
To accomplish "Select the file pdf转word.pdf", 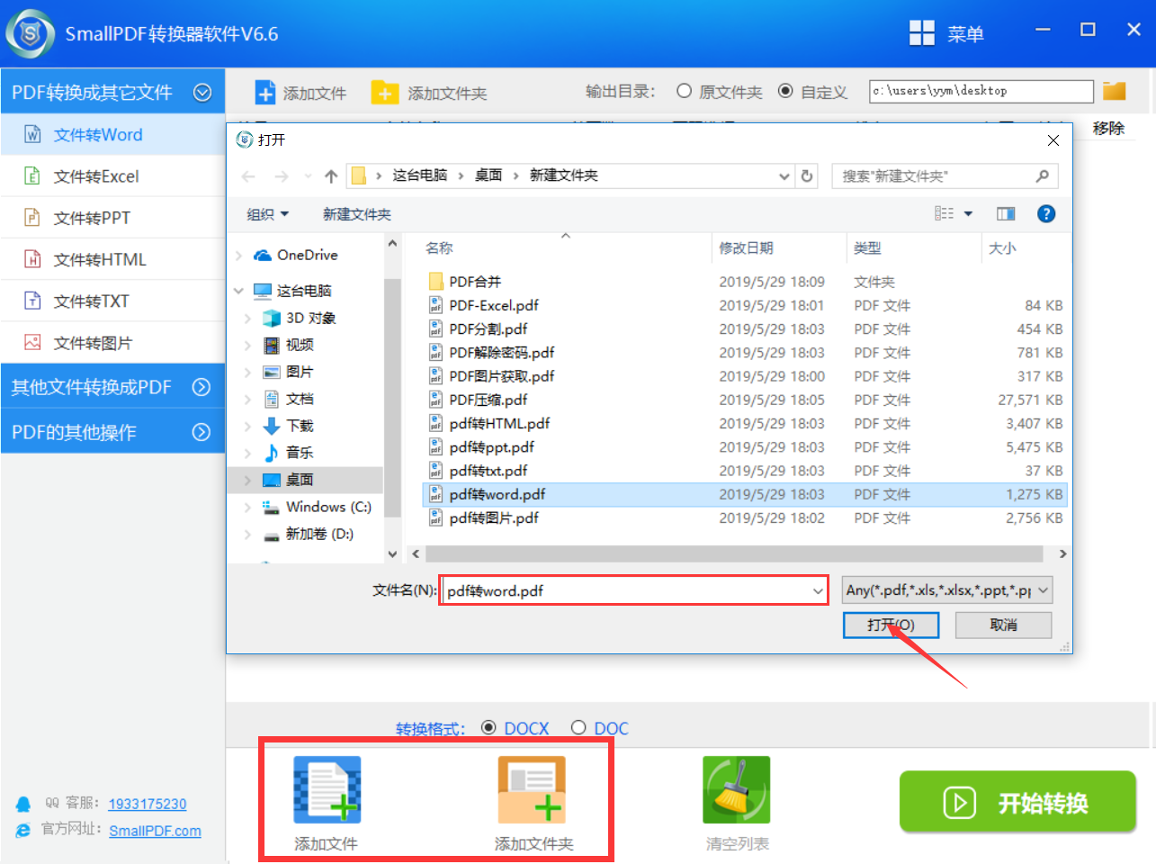I will tap(745, 494).
